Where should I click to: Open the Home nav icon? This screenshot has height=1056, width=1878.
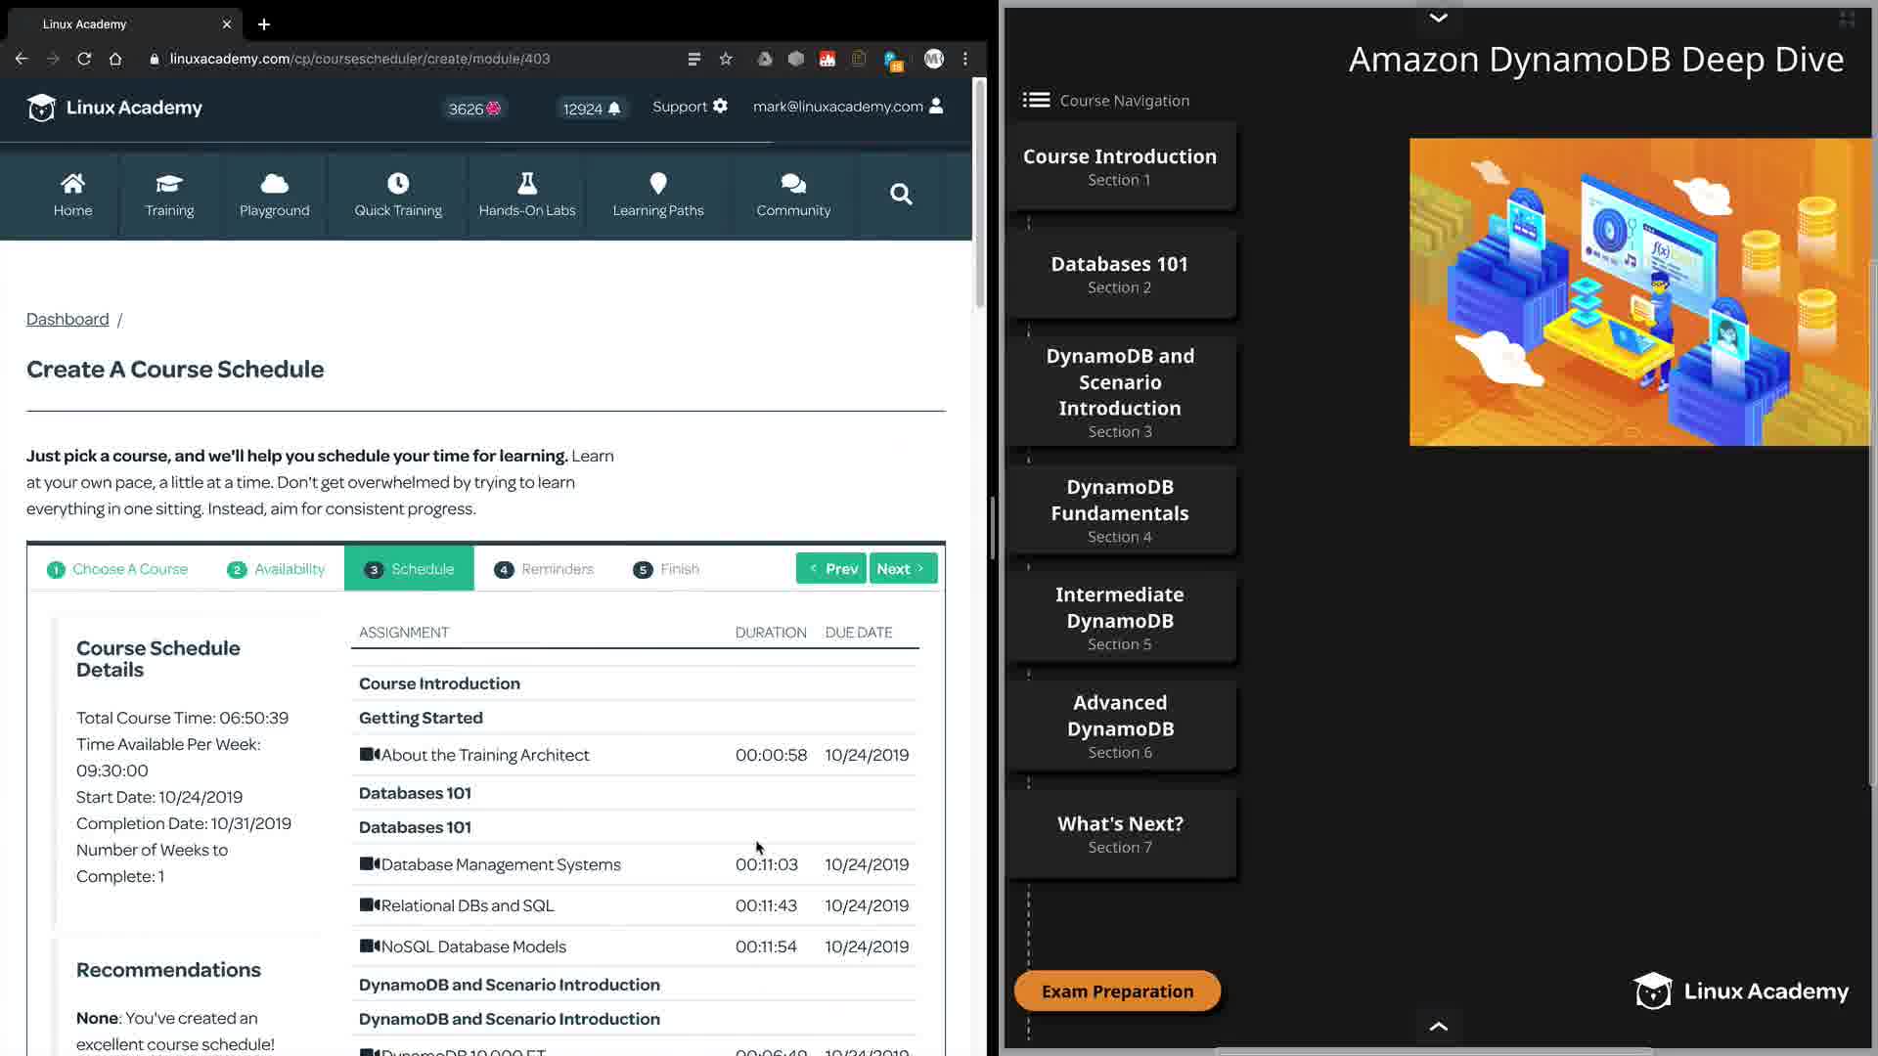point(72,183)
